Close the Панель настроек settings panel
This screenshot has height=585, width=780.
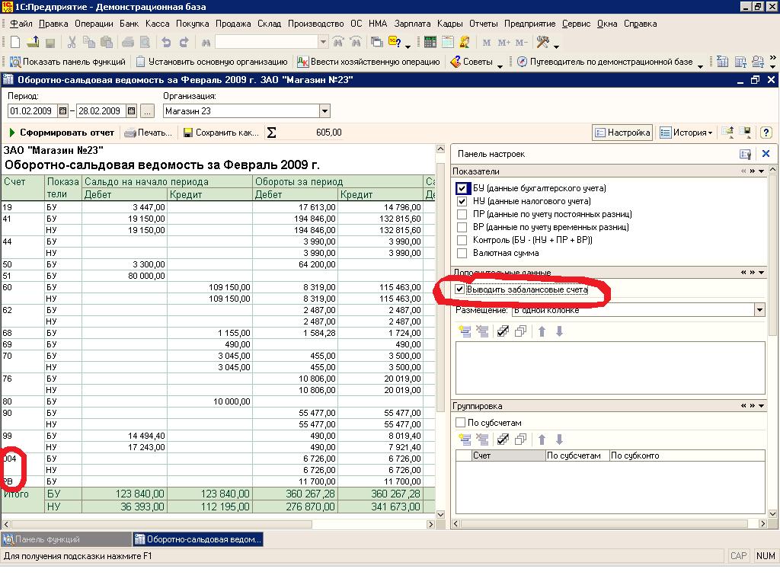(x=766, y=154)
